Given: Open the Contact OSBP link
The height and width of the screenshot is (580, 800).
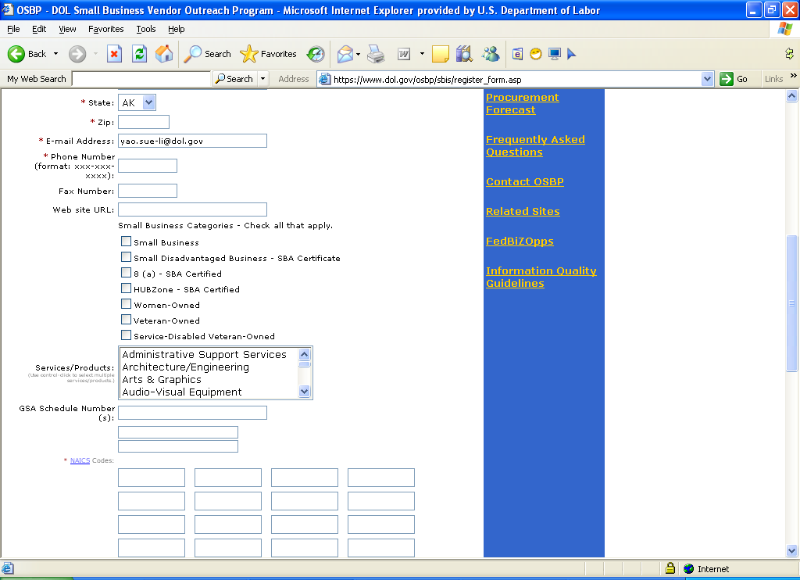Looking at the screenshot, I should coord(524,181).
